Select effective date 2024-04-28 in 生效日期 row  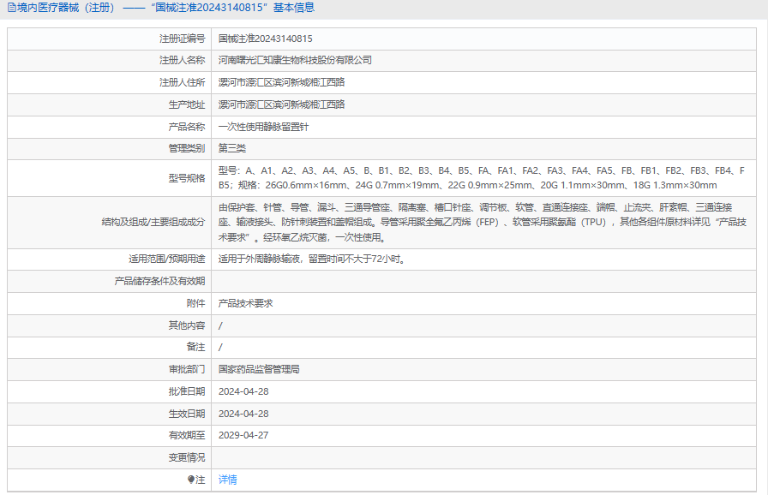[243, 414]
